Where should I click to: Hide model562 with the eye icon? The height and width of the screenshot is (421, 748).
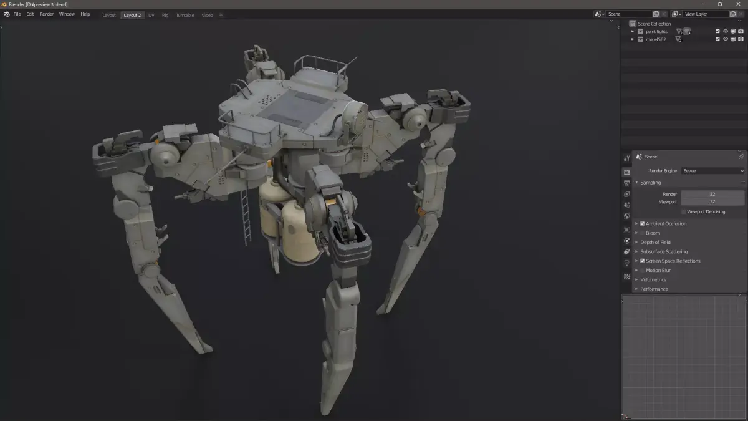726,39
